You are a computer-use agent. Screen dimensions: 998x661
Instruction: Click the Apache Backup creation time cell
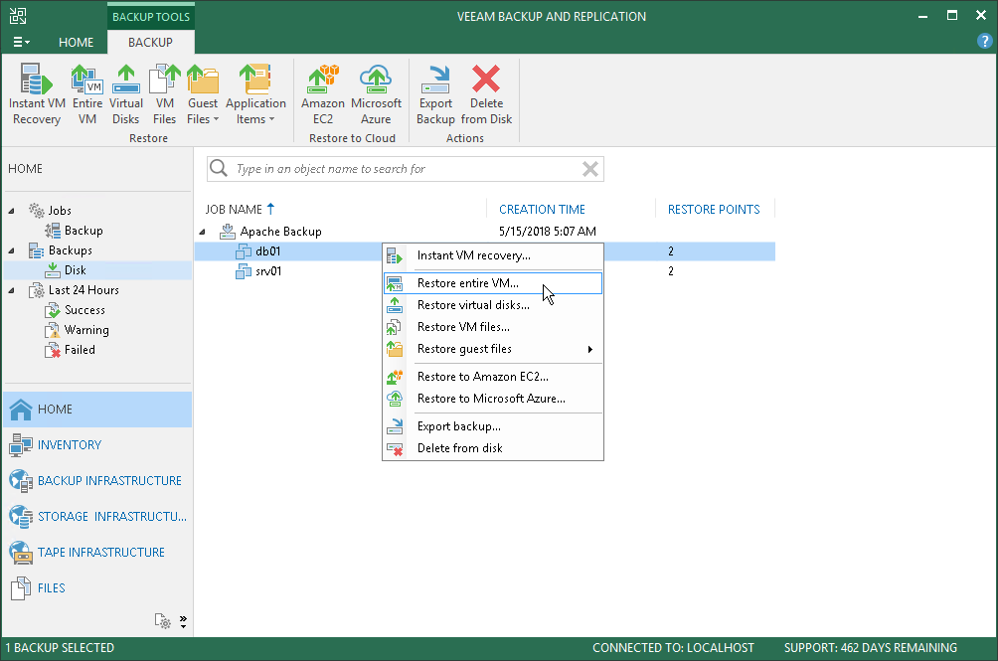click(x=548, y=232)
